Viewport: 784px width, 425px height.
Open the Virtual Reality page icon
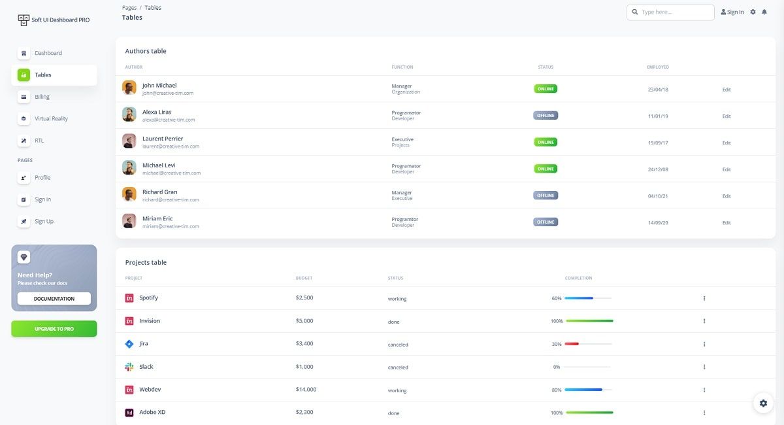[24, 118]
